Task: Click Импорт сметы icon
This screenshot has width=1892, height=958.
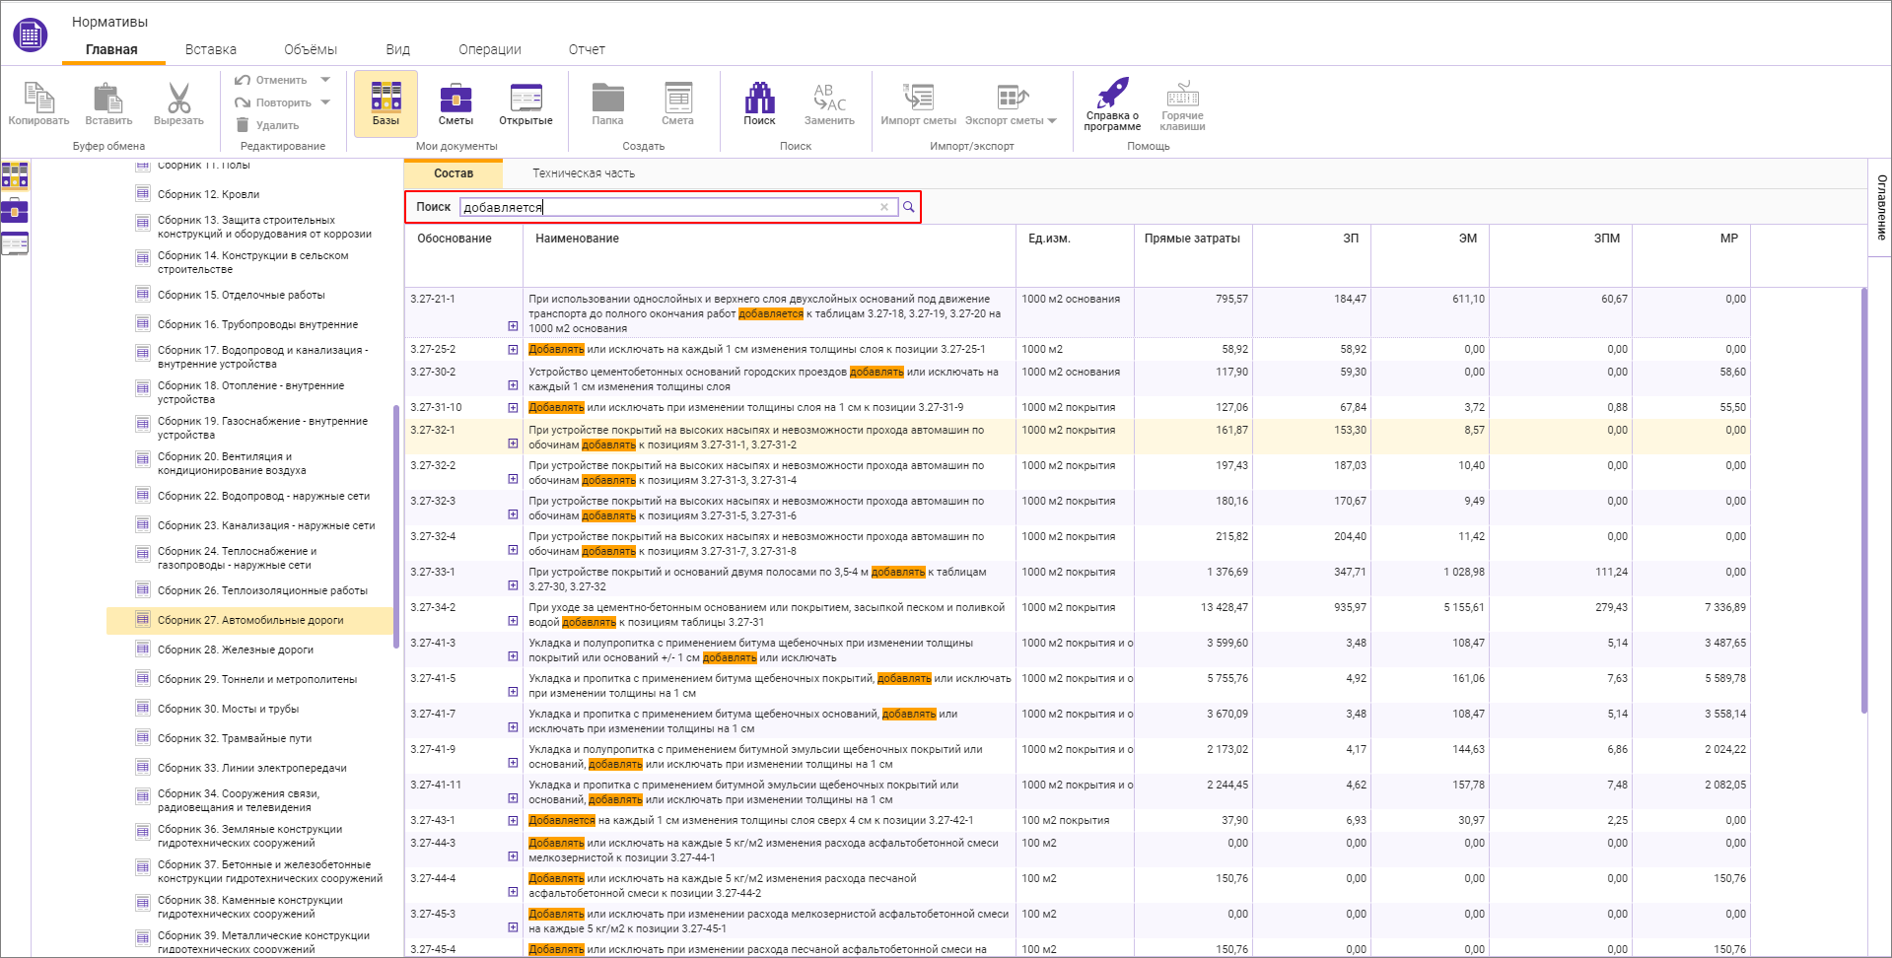Action: (918, 97)
